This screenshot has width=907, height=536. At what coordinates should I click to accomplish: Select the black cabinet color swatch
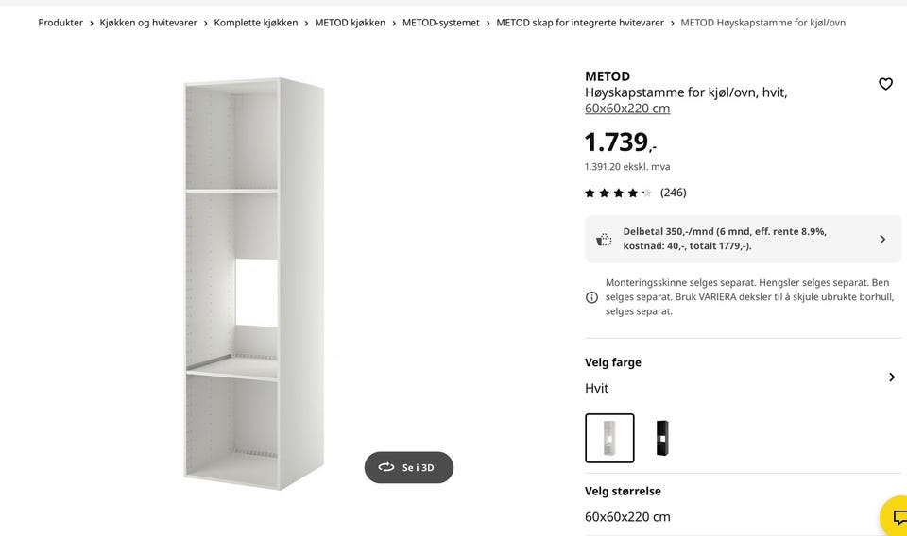click(x=661, y=438)
